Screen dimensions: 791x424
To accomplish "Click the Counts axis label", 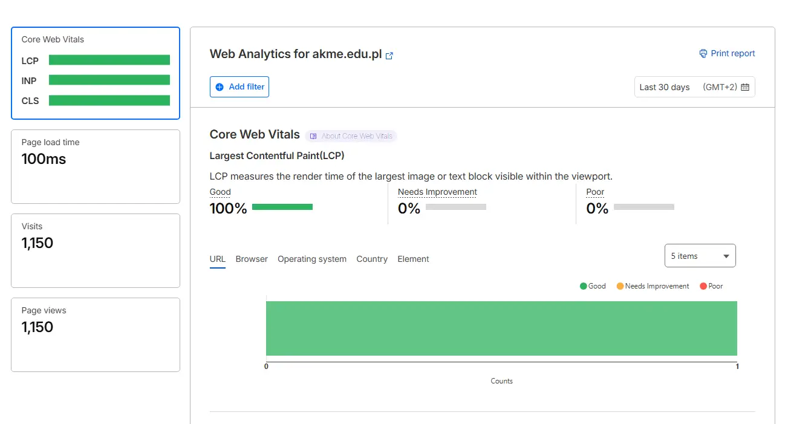I will (501, 381).
